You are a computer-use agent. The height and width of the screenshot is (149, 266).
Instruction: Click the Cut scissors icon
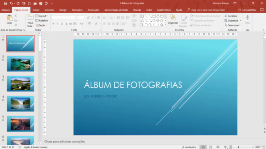[x=16, y=16]
